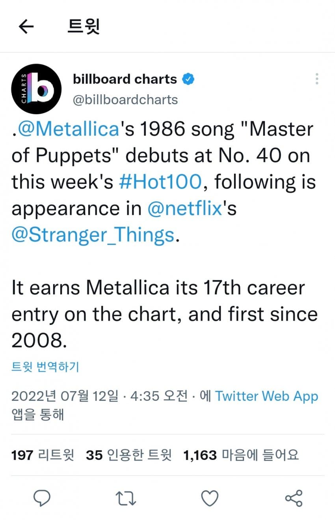Open the billboard charts profile picture
This screenshot has height=520, width=335.
click(x=36, y=89)
